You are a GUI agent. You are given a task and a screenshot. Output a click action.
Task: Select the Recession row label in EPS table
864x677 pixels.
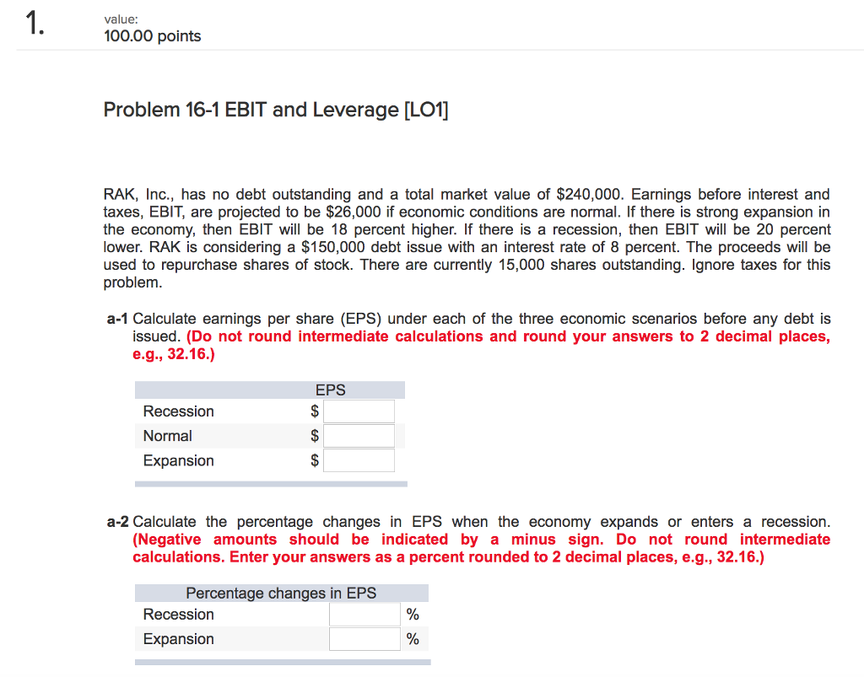178,411
